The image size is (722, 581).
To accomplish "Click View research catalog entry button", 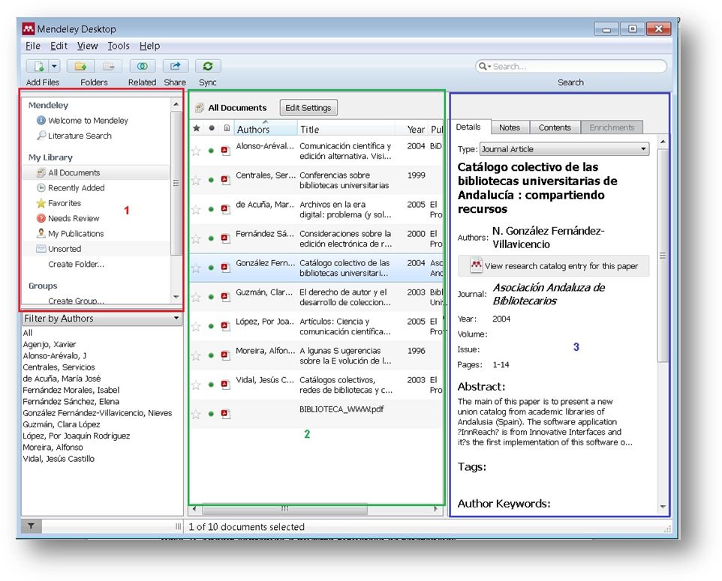I will coord(553,266).
